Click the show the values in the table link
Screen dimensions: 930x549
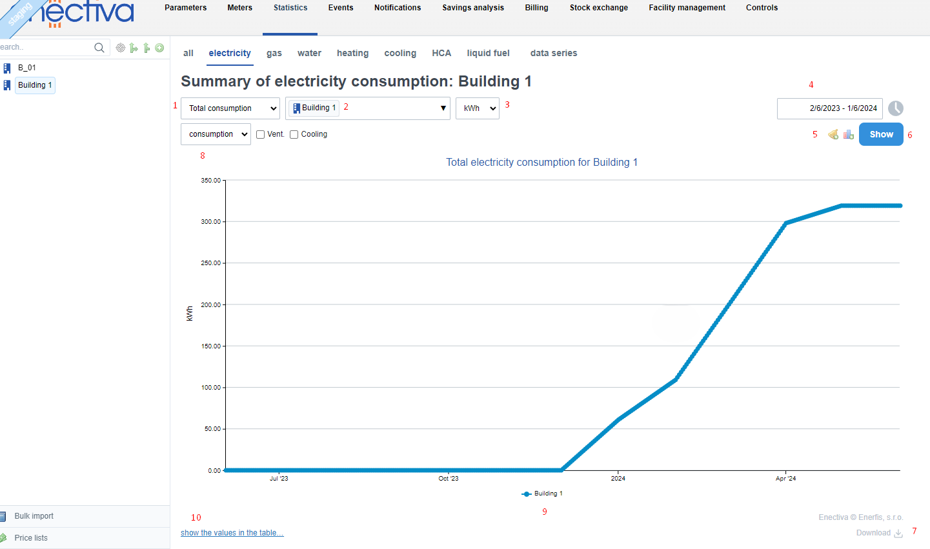pyautogui.click(x=232, y=533)
